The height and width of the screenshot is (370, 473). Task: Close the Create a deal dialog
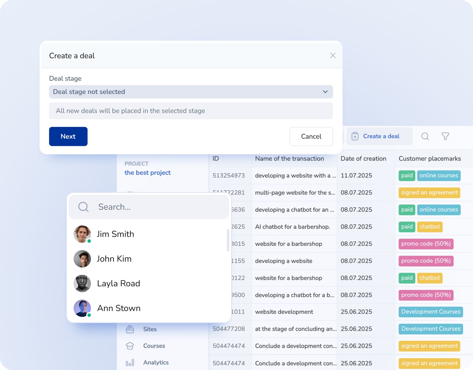(x=333, y=56)
